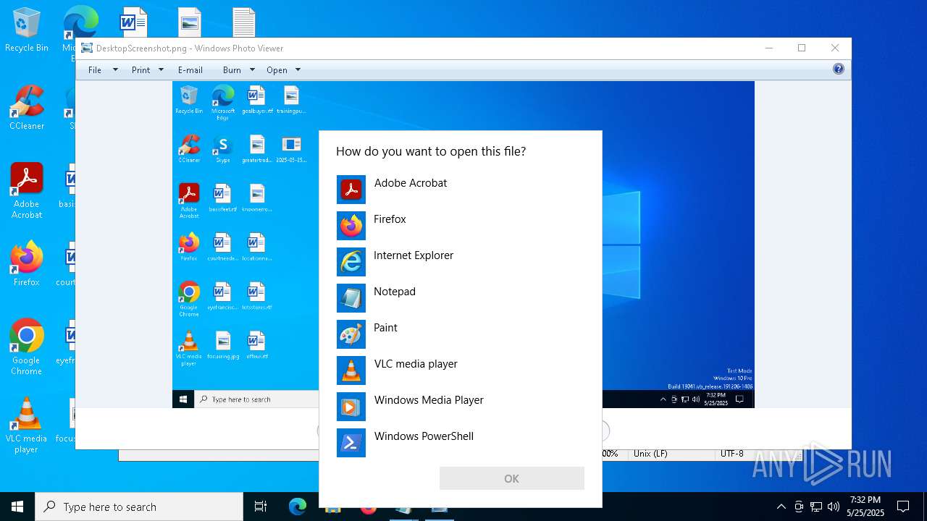
Task: Click E-mail in Photo Viewer toolbar
Action: pos(190,70)
